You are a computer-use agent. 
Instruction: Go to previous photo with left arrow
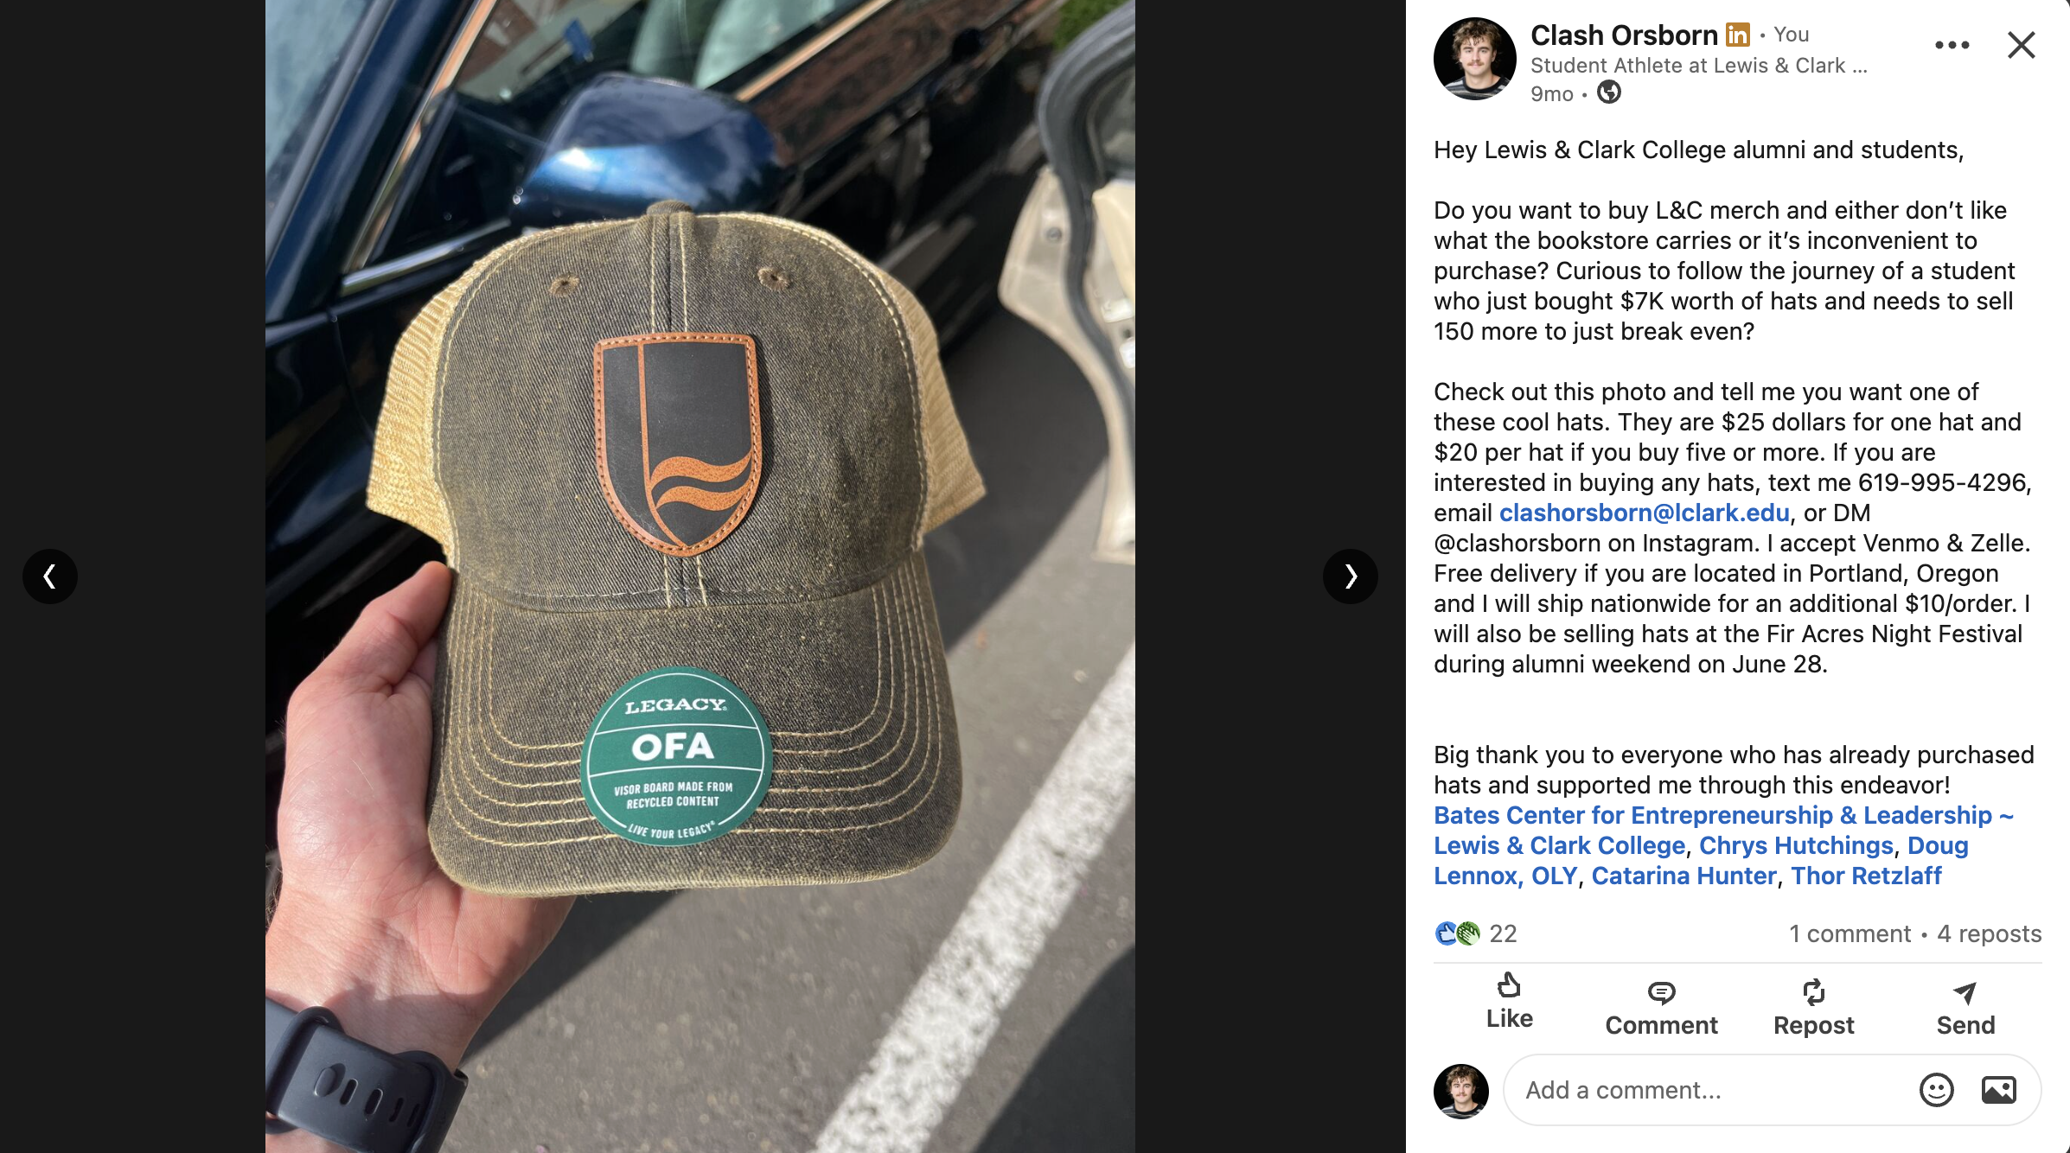click(x=50, y=576)
